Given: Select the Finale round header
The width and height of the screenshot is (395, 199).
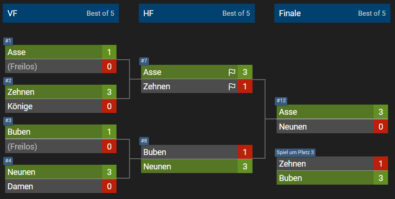Looking at the screenshot, I should 332,13.
